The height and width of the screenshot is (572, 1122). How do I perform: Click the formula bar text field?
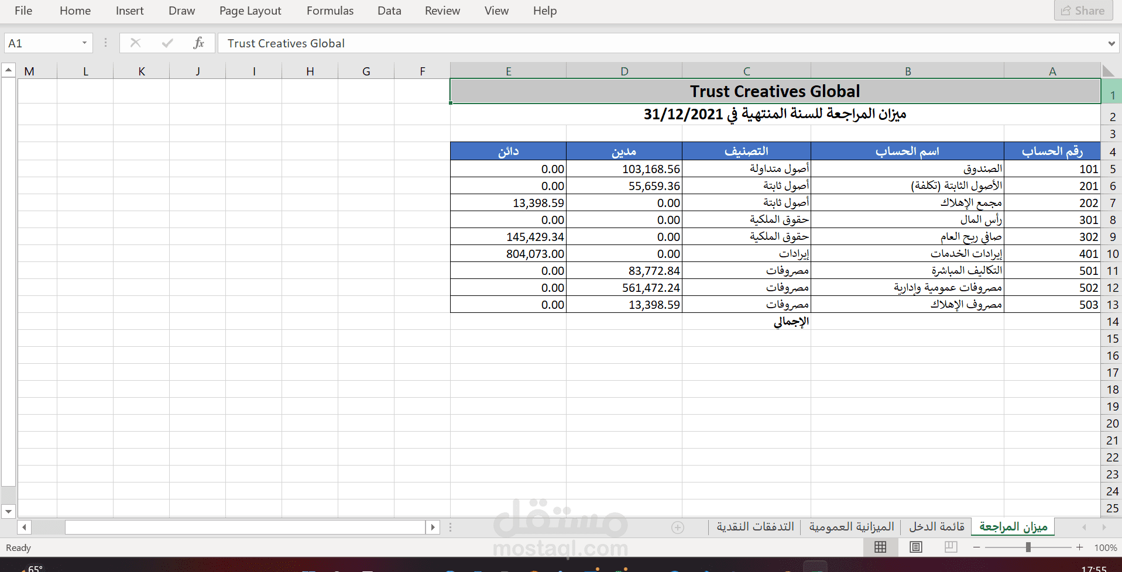(x=661, y=43)
